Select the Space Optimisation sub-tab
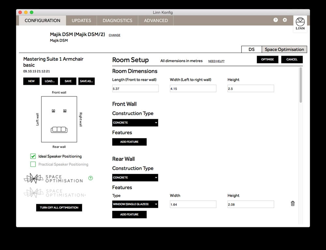 pyautogui.click(x=284, y=49)
